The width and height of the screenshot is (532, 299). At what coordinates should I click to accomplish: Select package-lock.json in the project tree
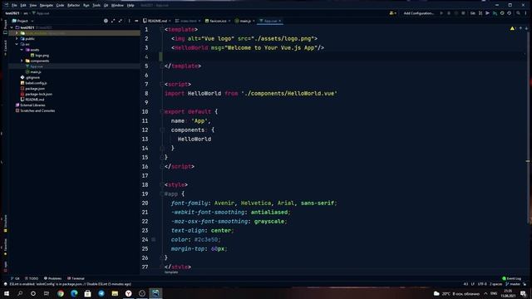pos(37,94)
